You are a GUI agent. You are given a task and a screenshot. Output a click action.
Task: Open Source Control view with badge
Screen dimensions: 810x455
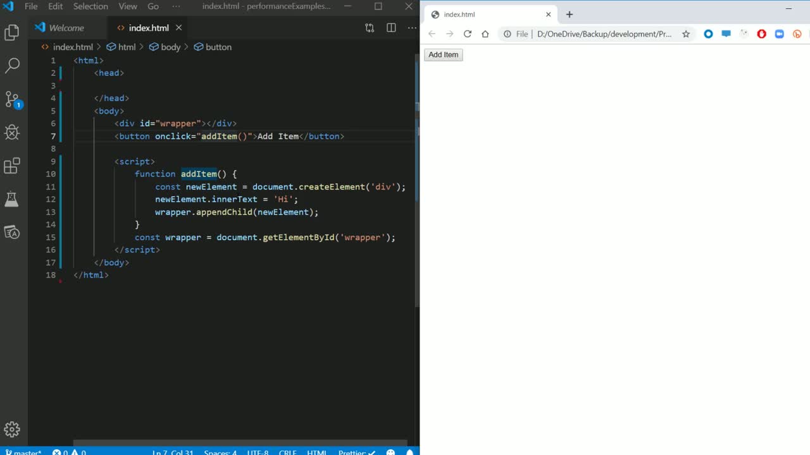pos(12,99)
